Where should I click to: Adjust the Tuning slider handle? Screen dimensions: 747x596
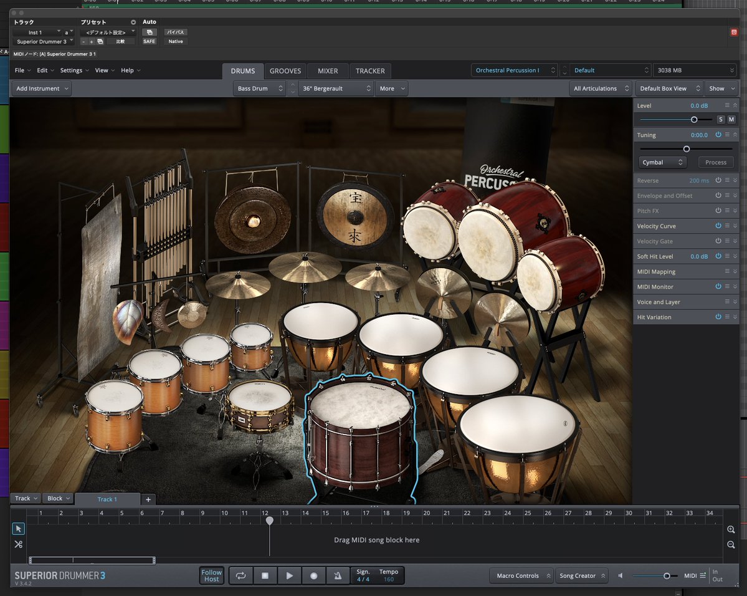point(687,149)
